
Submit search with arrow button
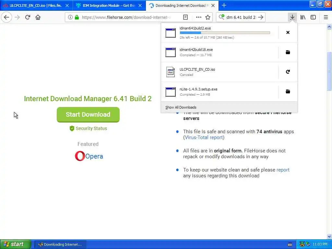click(x=261, y=18)
